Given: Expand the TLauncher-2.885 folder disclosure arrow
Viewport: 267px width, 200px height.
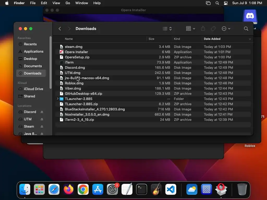Looking at the screenshot, I should coord(58,99).
